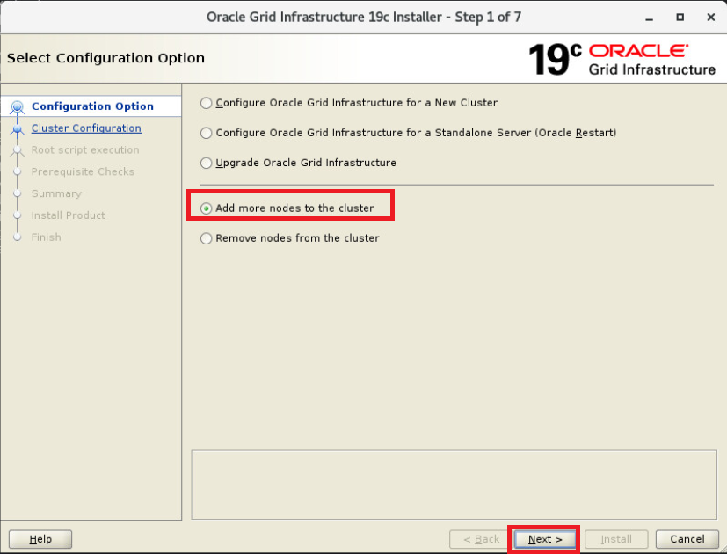
Task: Click the Install Product step marker dot
Action: (x=18, y=215)
